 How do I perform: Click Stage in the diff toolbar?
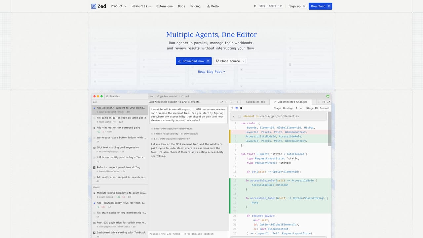pos(277,108)
